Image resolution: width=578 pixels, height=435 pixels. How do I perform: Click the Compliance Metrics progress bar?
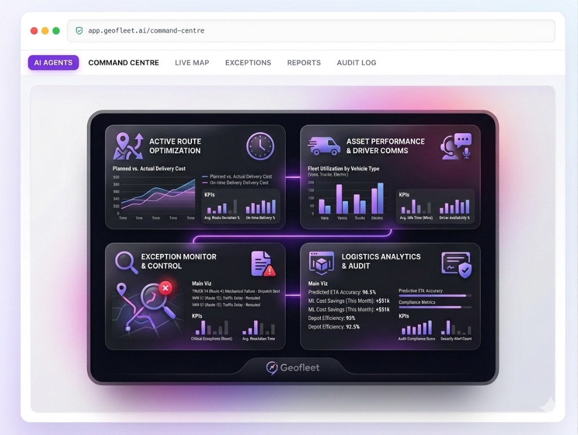click(435, 307)
